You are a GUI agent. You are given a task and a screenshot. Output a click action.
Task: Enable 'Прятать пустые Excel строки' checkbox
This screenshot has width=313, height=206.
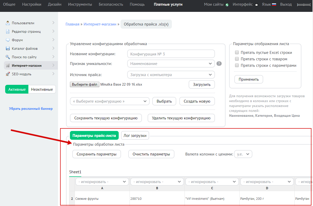(237, 53)
